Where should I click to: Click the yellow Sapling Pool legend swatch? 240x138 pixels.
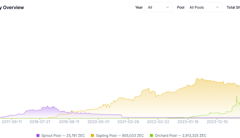pos(92,136)
